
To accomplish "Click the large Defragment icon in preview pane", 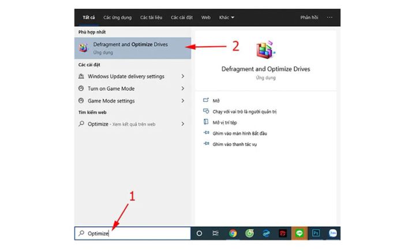I will click(265, 50).
